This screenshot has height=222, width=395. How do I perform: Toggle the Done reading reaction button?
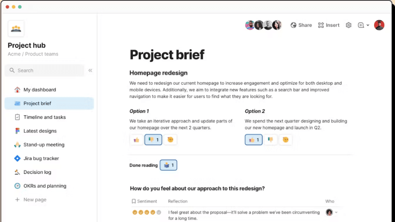click(168, 165)
